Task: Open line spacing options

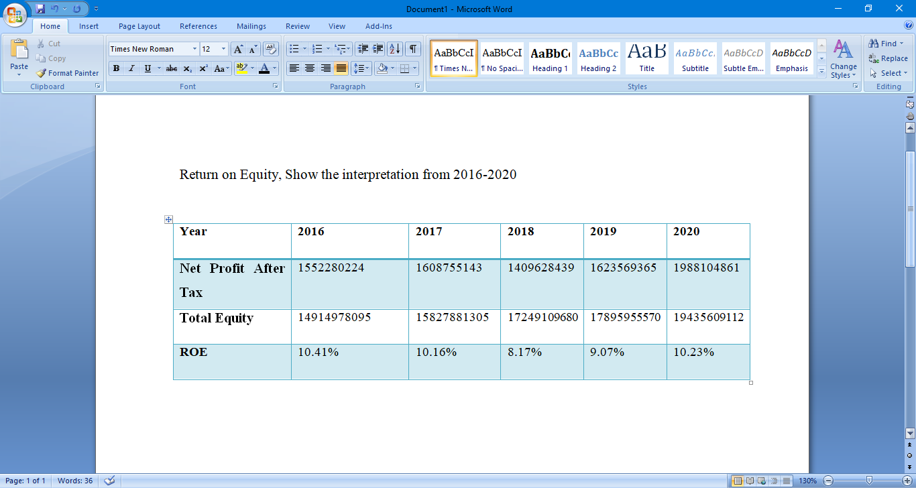Action: pos(361,68)
